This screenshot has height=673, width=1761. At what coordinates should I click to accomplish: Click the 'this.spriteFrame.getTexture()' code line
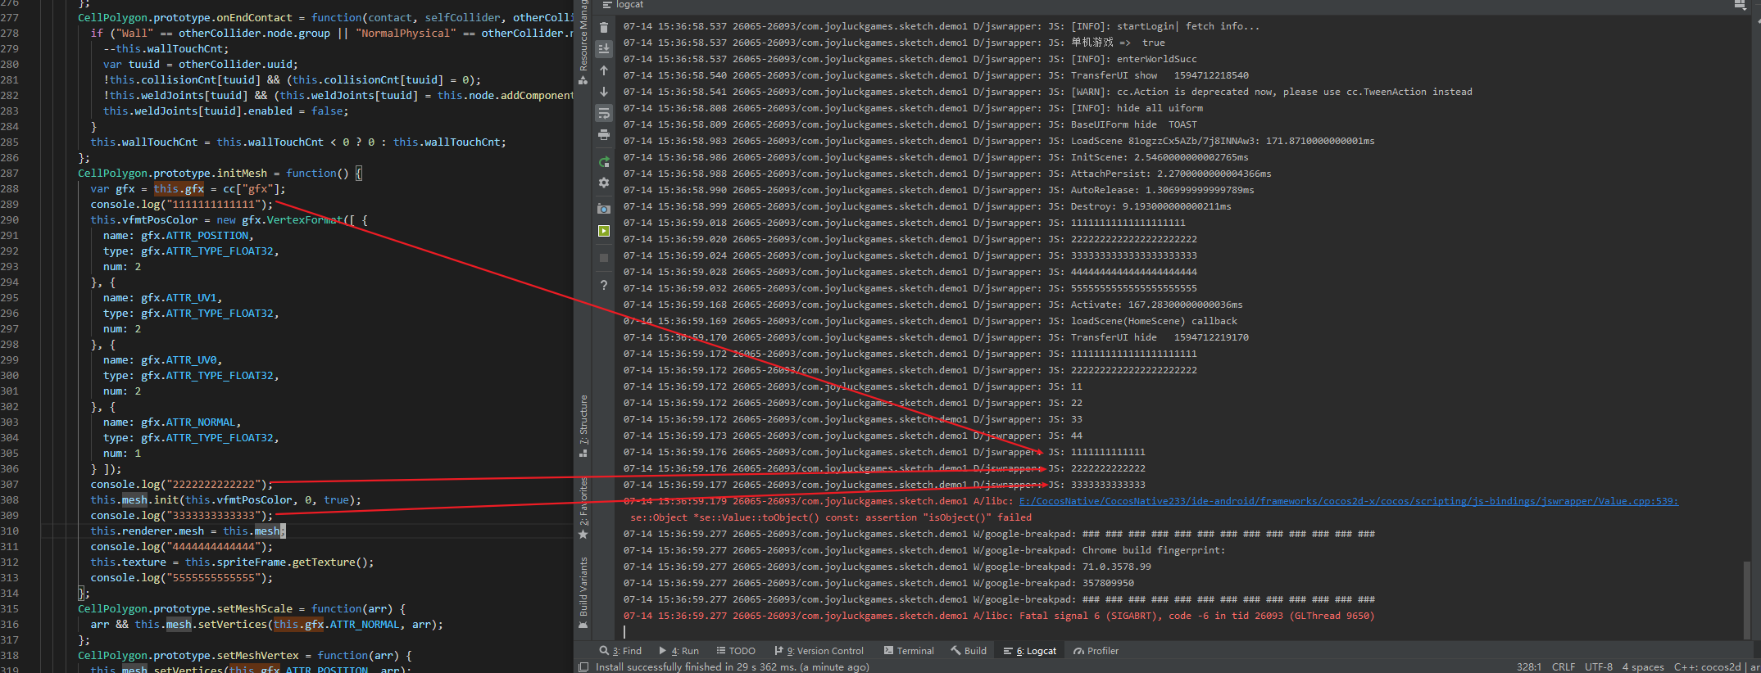[x=232, y=562]
